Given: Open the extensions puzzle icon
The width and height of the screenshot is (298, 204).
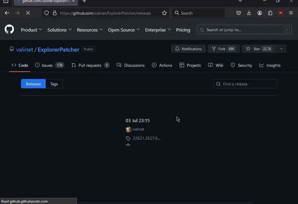Looking at the screenshot, I should click(x=270, y=13).
